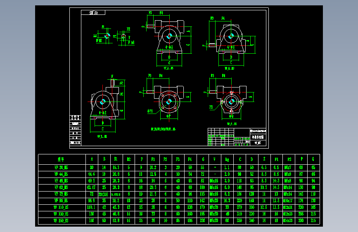Viewport: 358px width, 232px height.
Task: Click the 'kg' column header in table
Action: (227, 159)
